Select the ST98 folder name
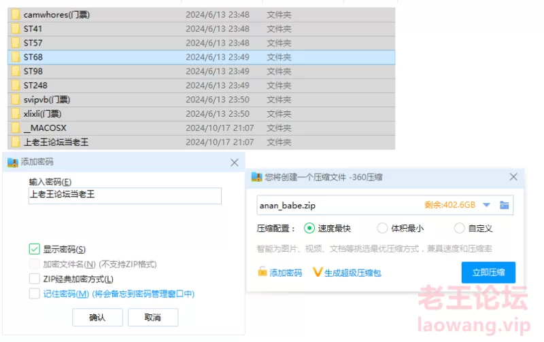Viewport: 544px width, 342px height. pos(33,71)
